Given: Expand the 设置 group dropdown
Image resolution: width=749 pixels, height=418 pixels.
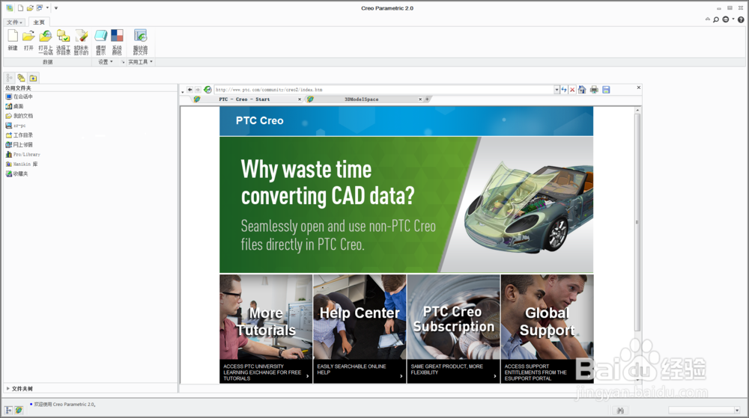Looking at the screenshot, I should 106,62.
